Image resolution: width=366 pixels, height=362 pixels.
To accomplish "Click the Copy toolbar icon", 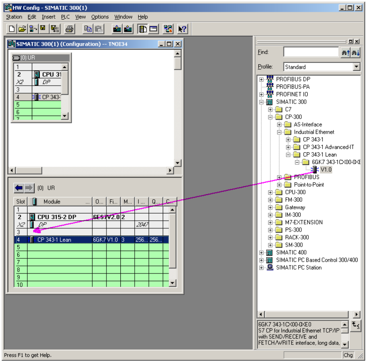I will pos(88,29).
